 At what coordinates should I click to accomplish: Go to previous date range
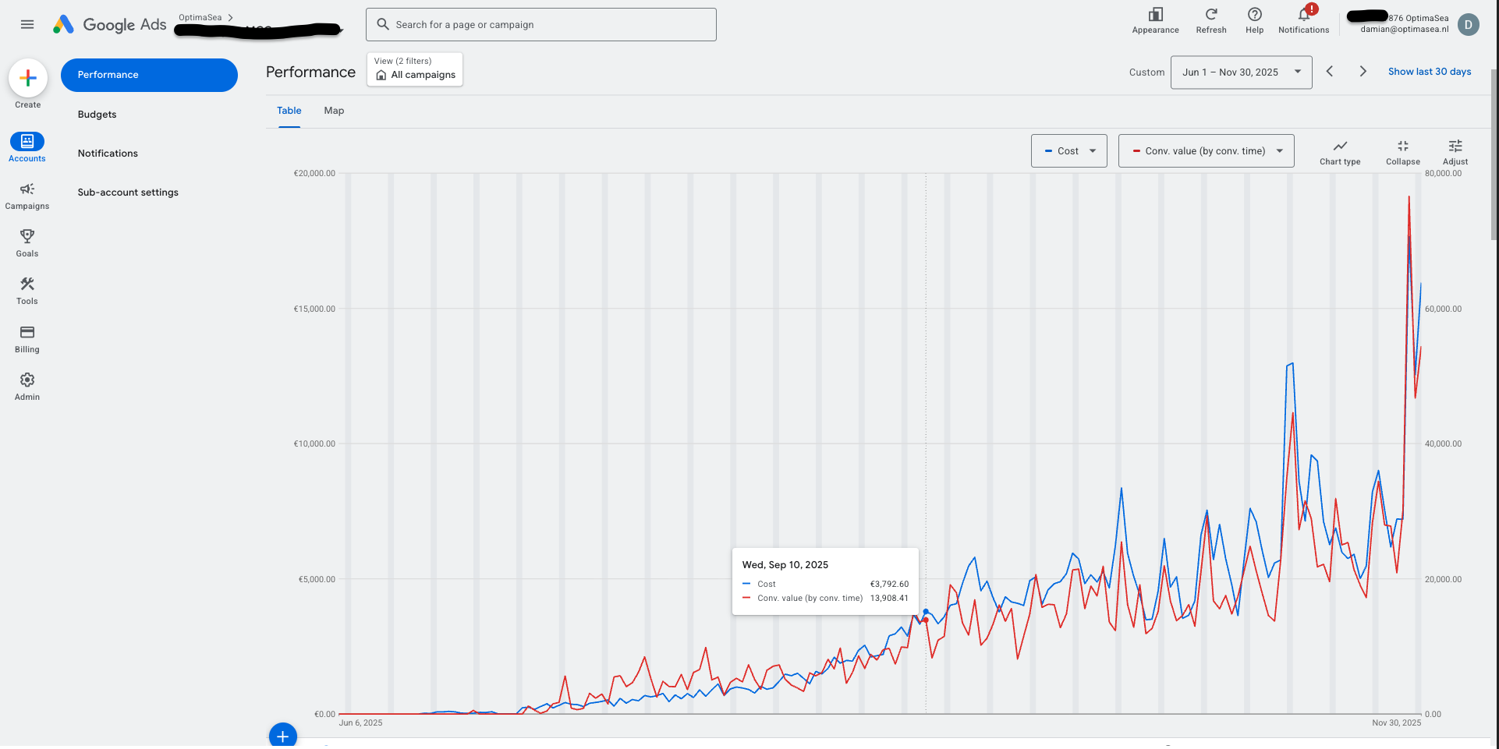pyautogui.click(x=1330, y=72)
